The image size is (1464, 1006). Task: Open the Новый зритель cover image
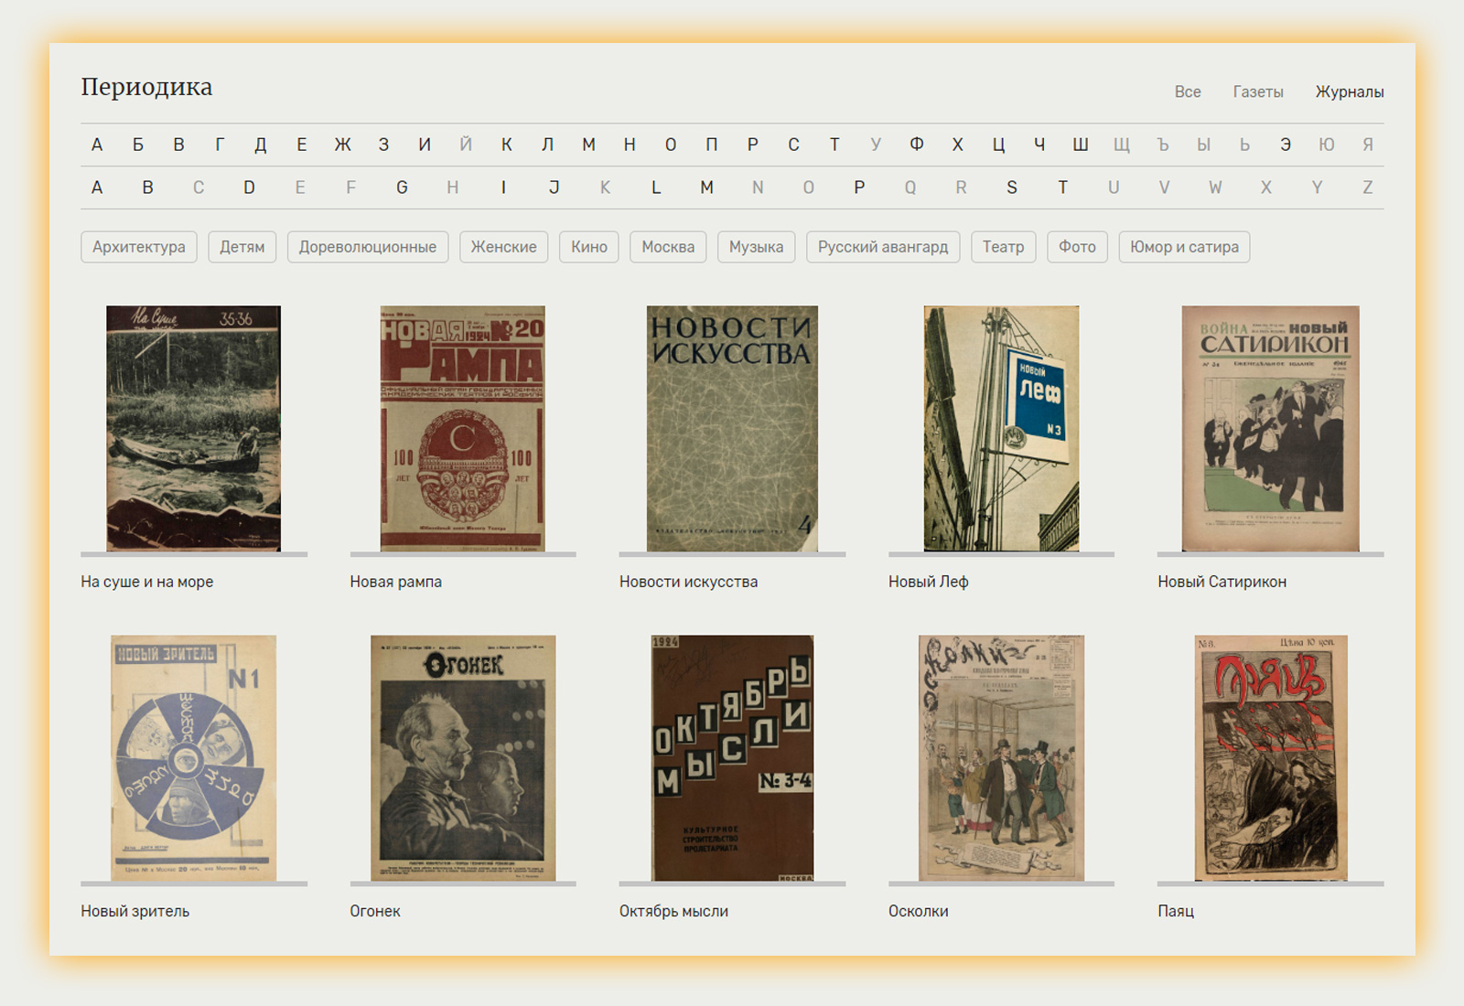click(193, 757)
